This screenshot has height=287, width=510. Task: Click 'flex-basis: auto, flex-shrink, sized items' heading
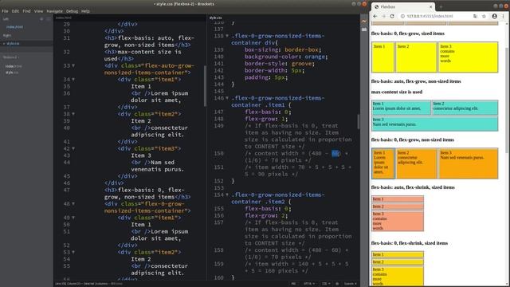click(x=413, y=187)
